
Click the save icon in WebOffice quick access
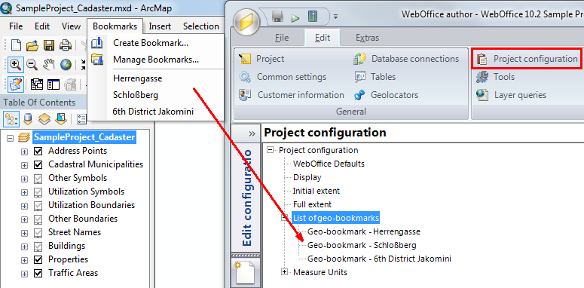click(278, 17)
